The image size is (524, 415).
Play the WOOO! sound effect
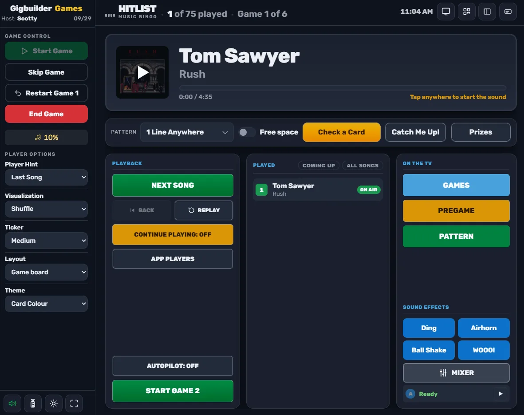[484, 350]
